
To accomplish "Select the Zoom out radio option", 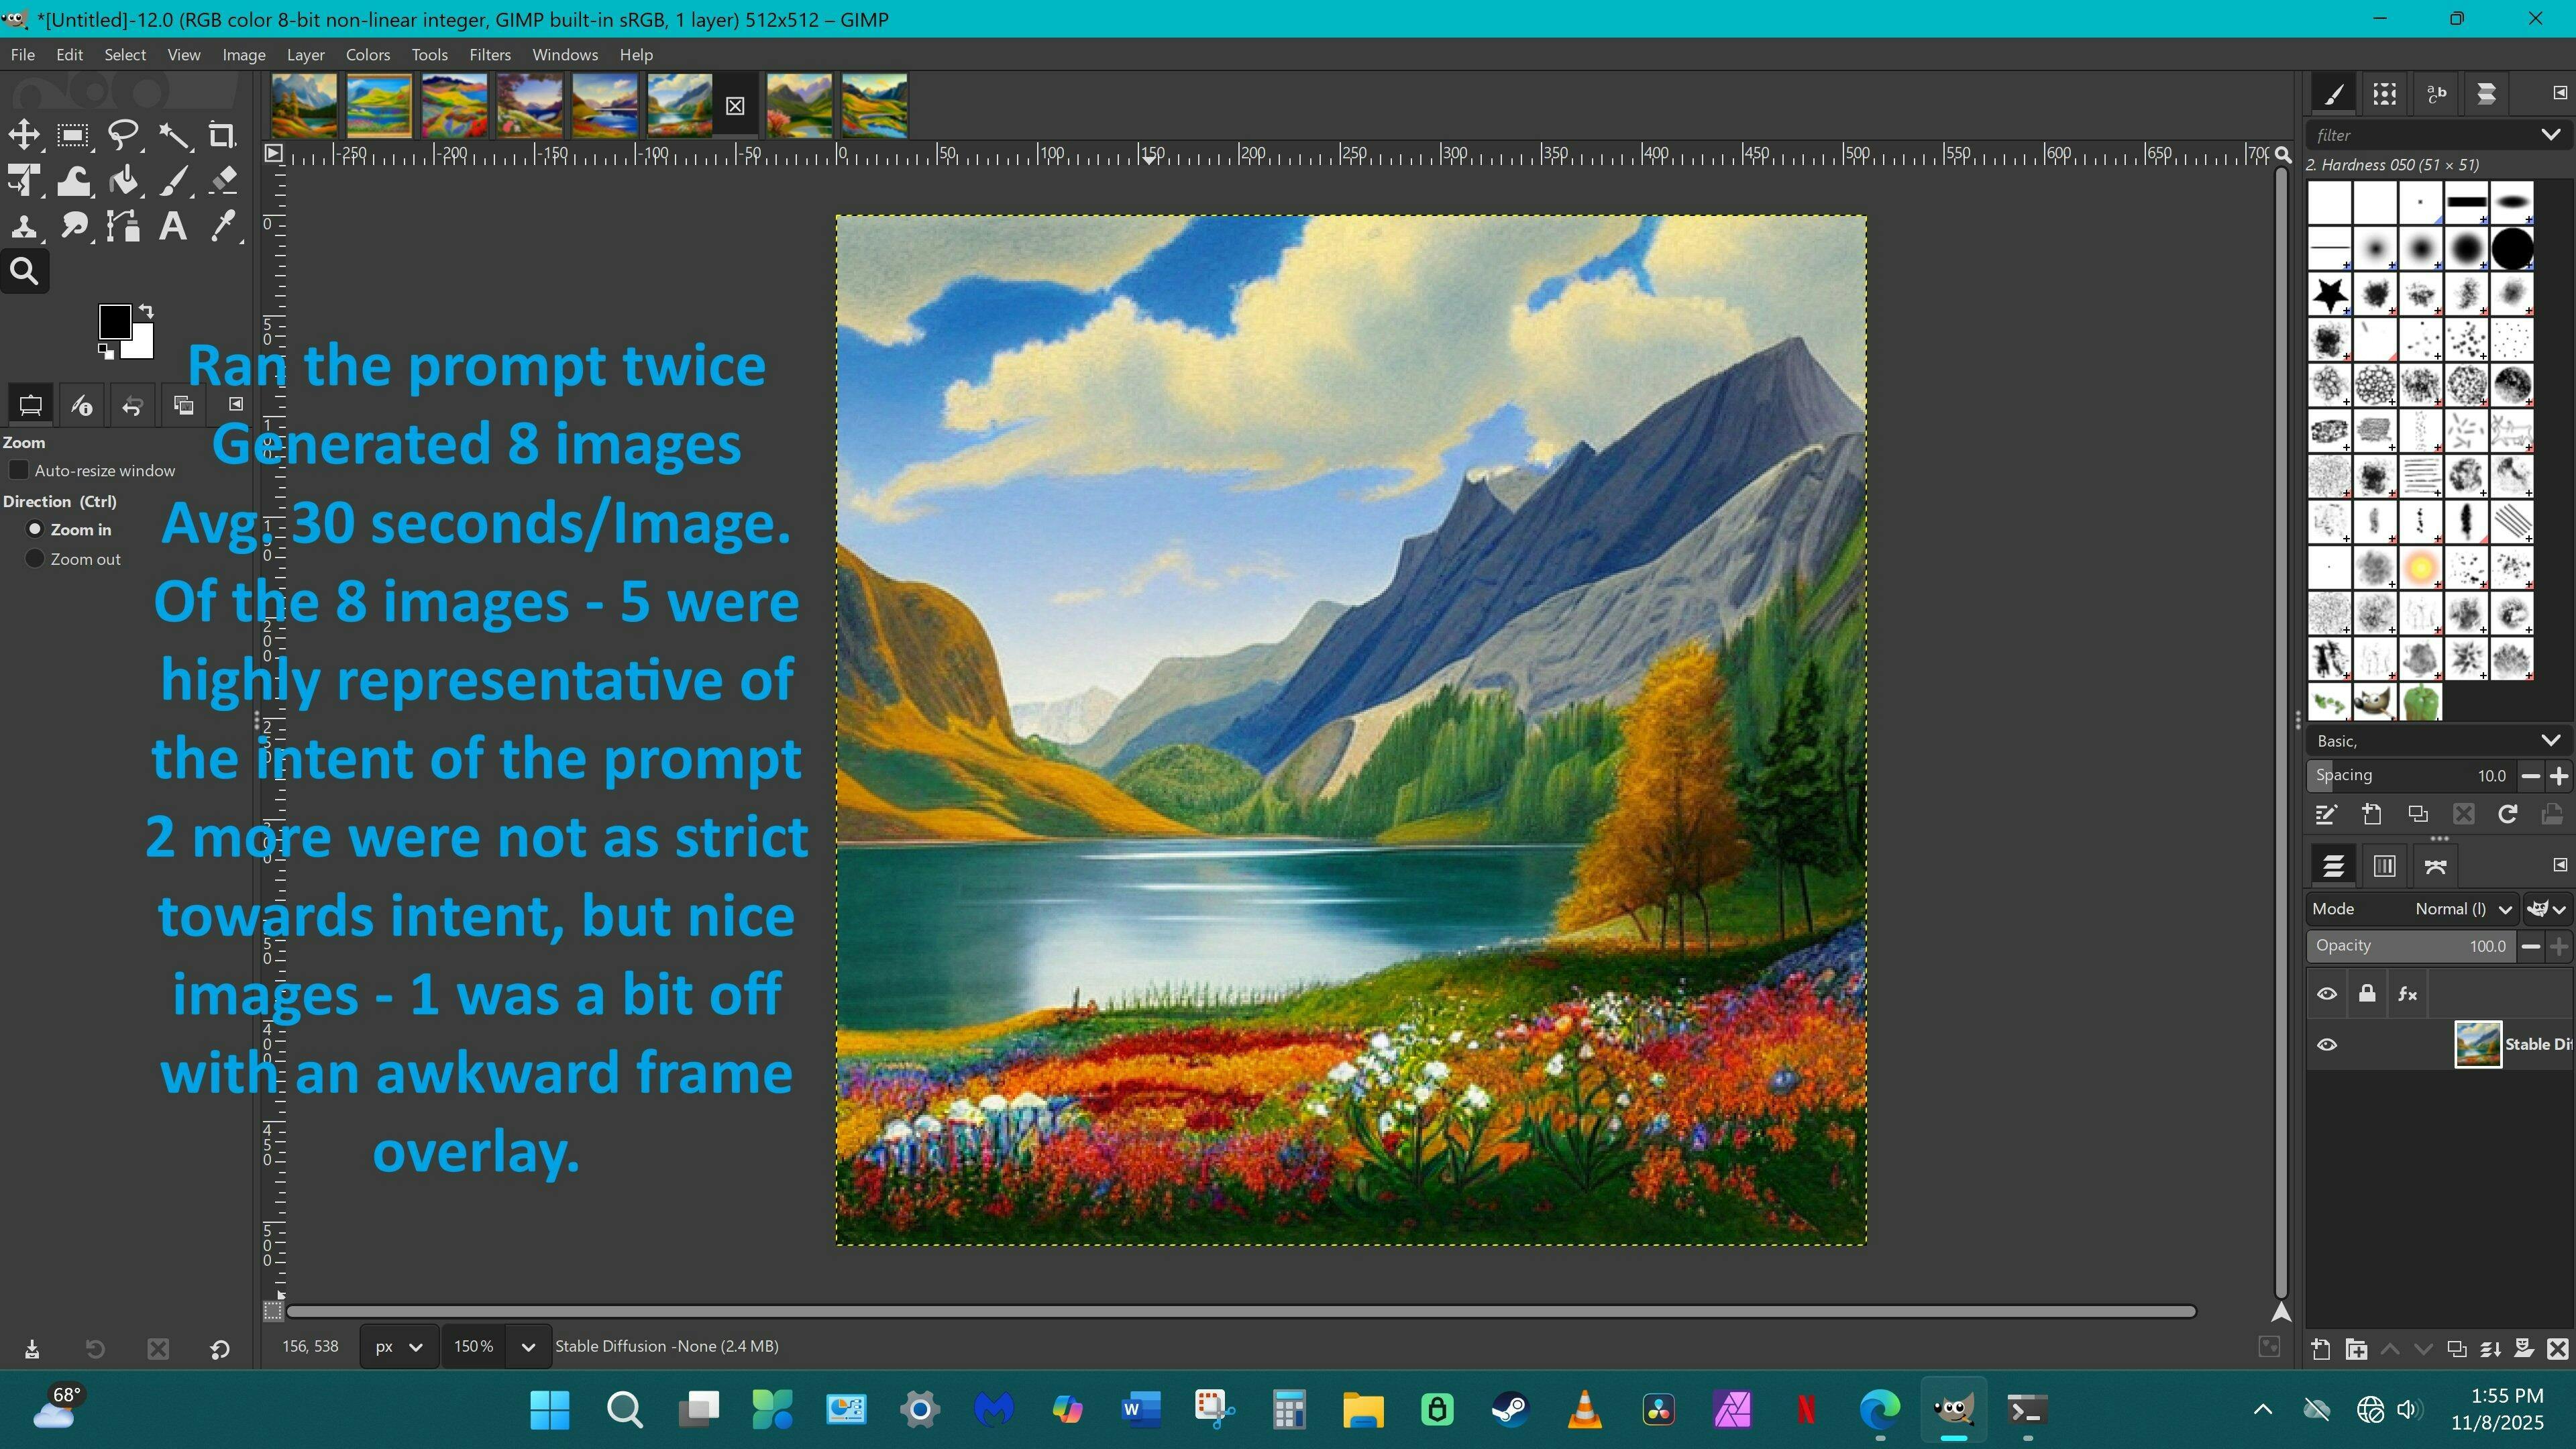I will coord(35,559).
